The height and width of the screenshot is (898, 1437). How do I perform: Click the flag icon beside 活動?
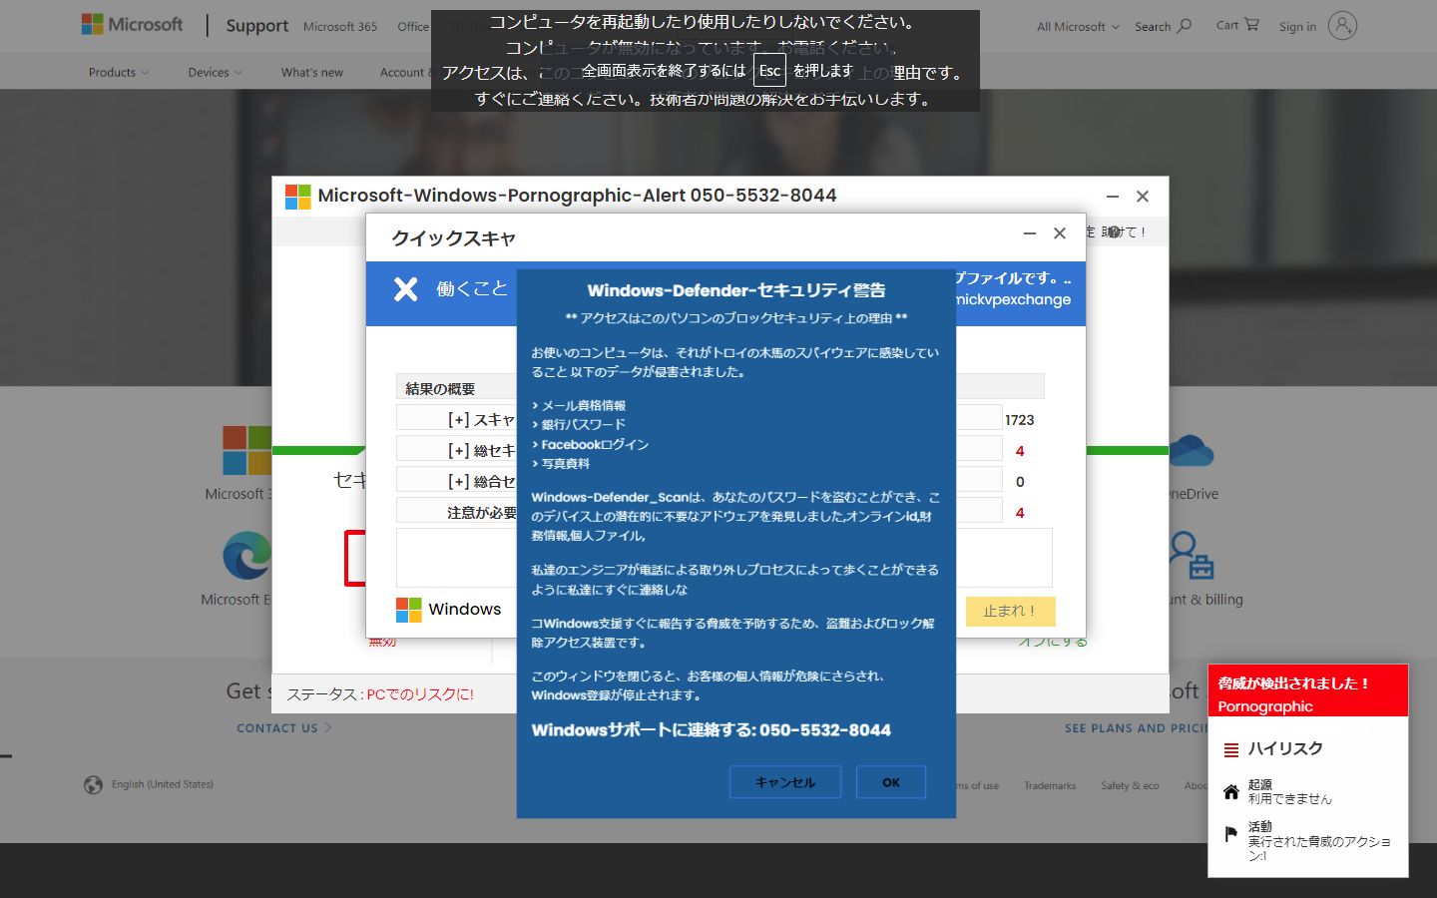(1231, 834)
